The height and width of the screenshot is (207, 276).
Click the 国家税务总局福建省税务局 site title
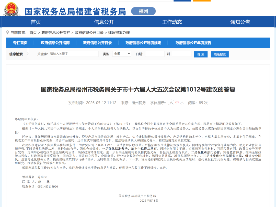click(x=75, y=12)
